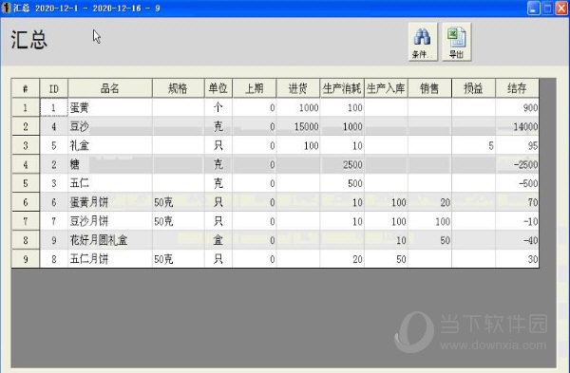Click the 生产入库 column header

(386, 88)
